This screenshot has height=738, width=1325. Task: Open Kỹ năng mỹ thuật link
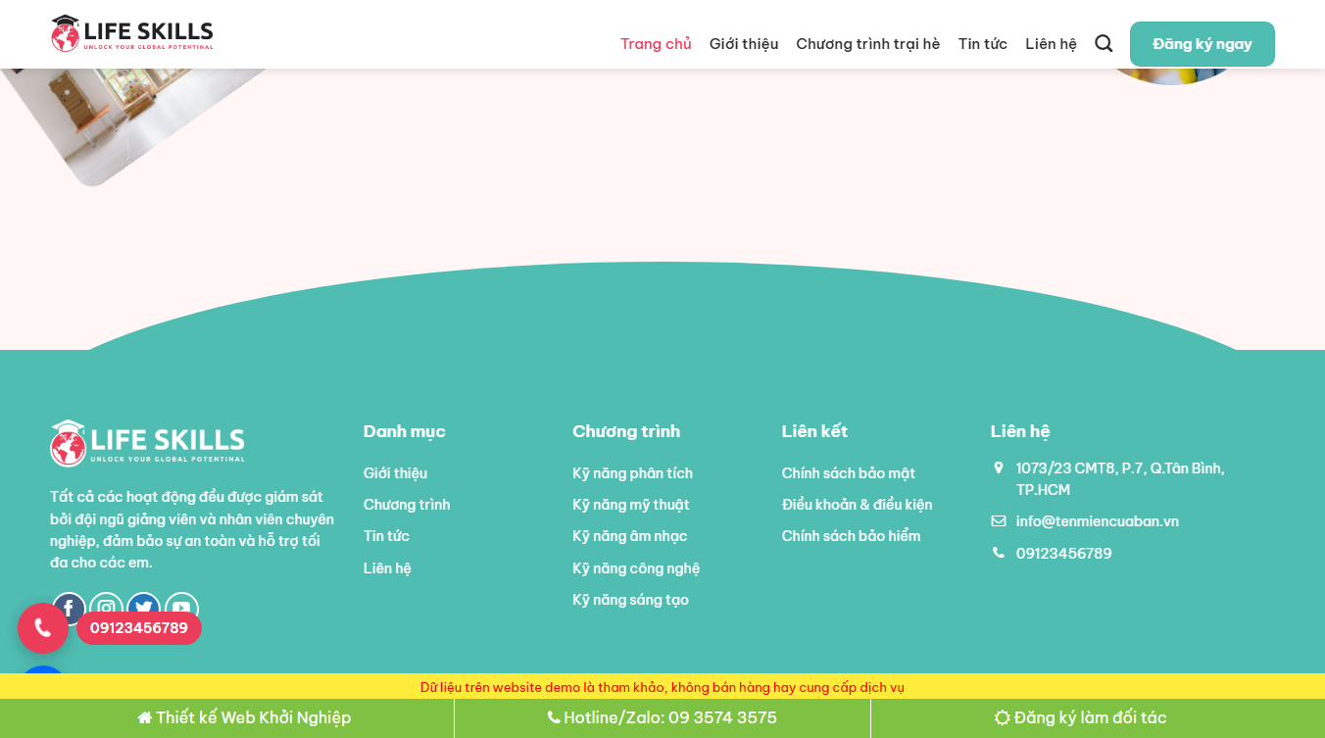pos(631,505)
